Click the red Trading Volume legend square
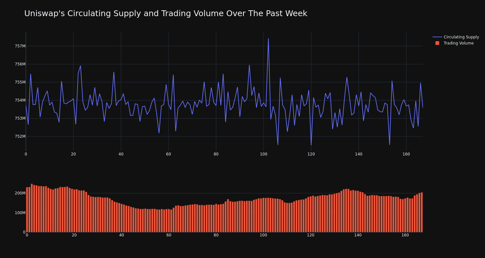This screenshot has width=485, height=258. [x=437, y=43]
